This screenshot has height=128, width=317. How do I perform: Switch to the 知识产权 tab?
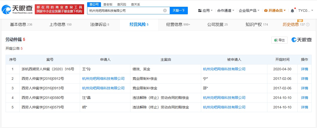[257, 25]
